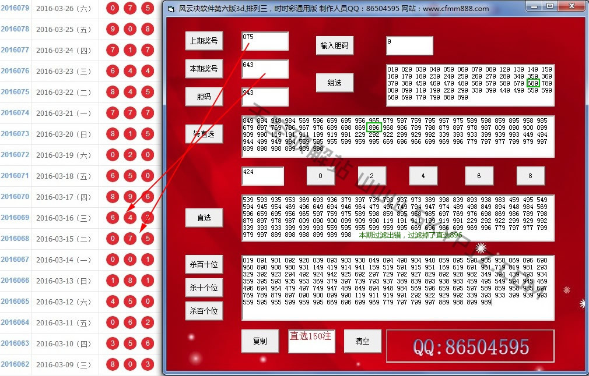This screenshot has height=376, width=589.
Task: Click the input field containing 075
Action: tap(265, 41)
